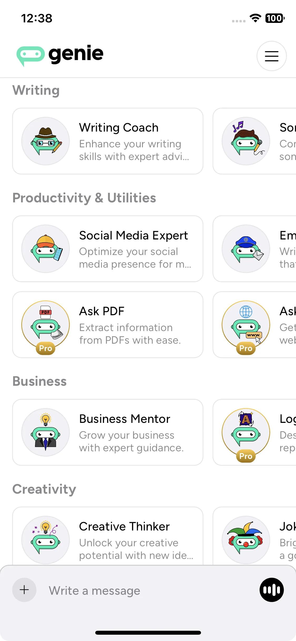Open the Social Media Expert card

108,249
